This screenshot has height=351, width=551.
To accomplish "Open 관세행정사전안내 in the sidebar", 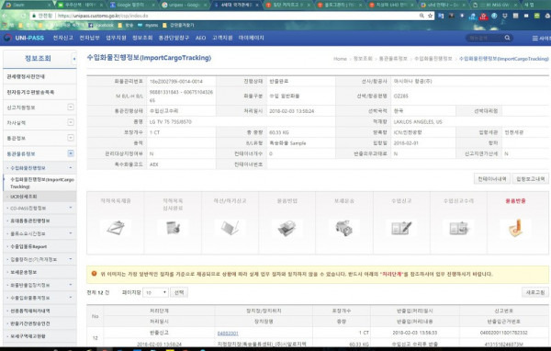I will 26,76.
